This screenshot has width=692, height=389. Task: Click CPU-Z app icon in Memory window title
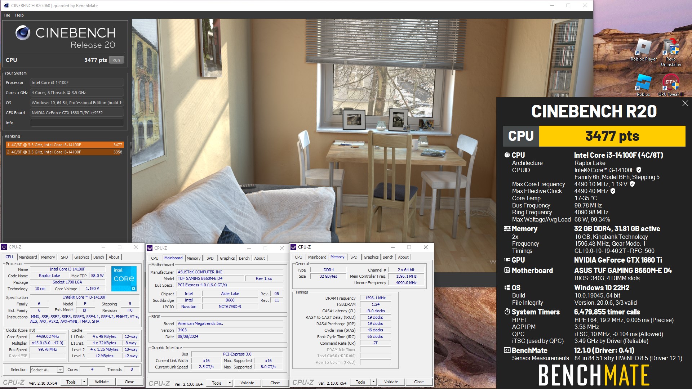293,247
